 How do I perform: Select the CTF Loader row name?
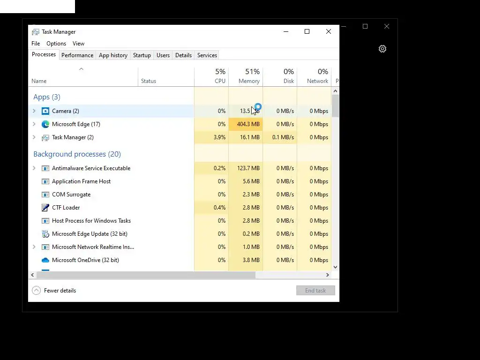66,208
